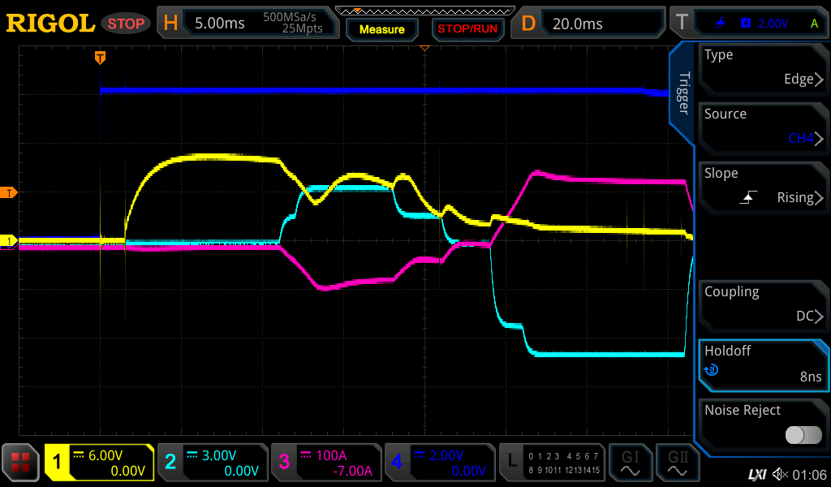Screen dimensions: 831x487
Task: Open the main menu grid icon
Action: click(21, 463)
